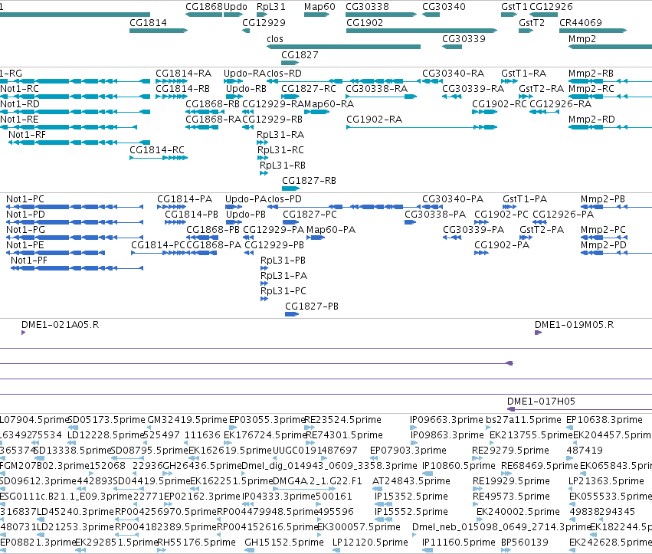The image size is (652, 554).
Task: Select the clos-PD protein label
Action: [x=284, y=198]
